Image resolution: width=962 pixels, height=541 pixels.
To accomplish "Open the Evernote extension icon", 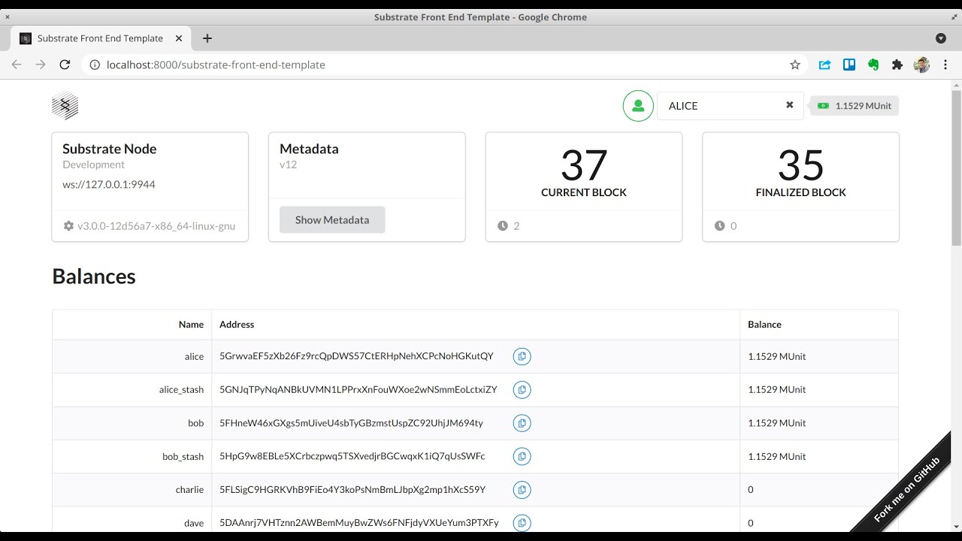I will [x=873, y=65].
